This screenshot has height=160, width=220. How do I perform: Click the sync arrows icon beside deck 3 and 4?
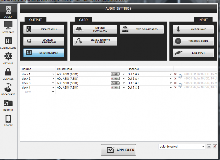180,85
